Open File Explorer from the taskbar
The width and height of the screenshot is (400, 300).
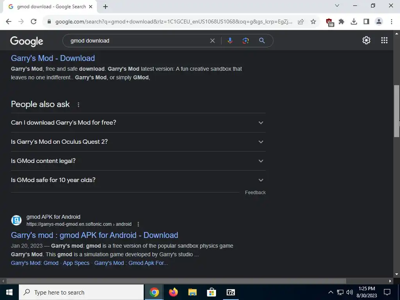192,292
